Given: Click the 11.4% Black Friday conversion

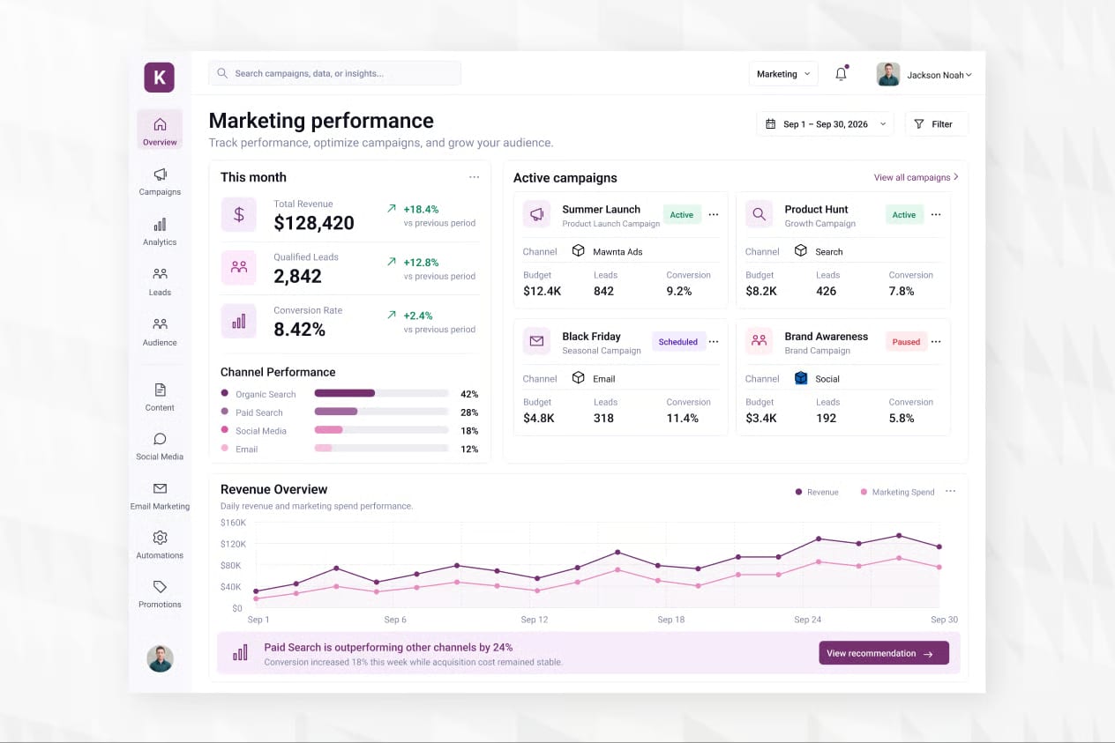Looking at the screenshot, I should tap(682, 418).
